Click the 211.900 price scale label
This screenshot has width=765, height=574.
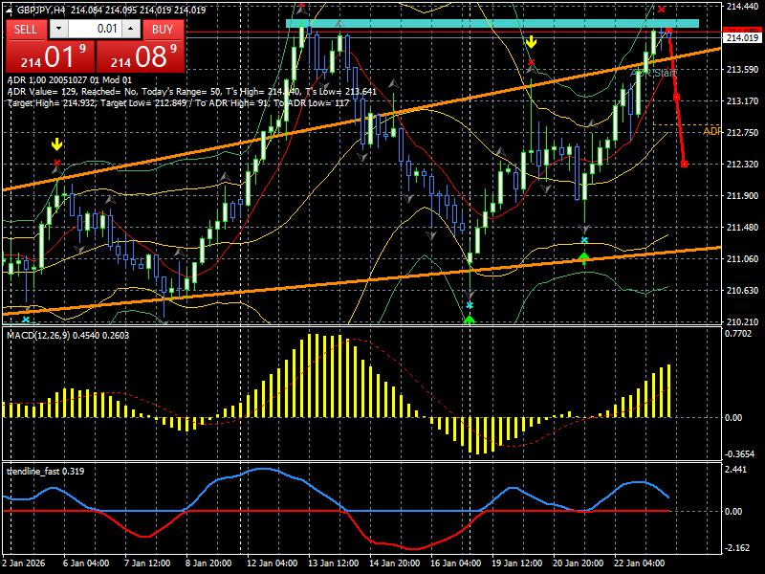click(742, 196)
